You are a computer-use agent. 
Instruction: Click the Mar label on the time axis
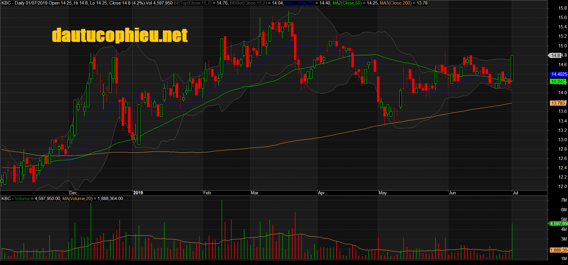pos(255,193)
